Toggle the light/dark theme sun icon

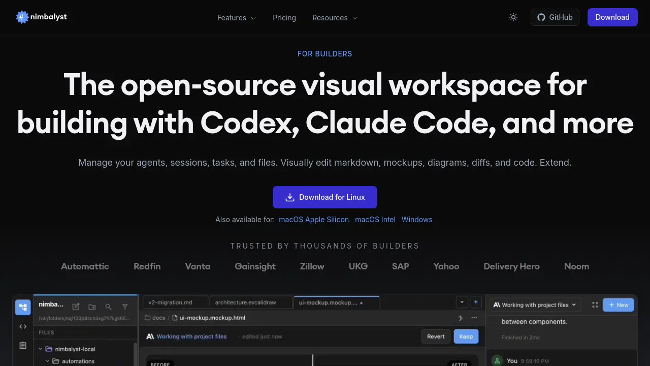(513, 17)
